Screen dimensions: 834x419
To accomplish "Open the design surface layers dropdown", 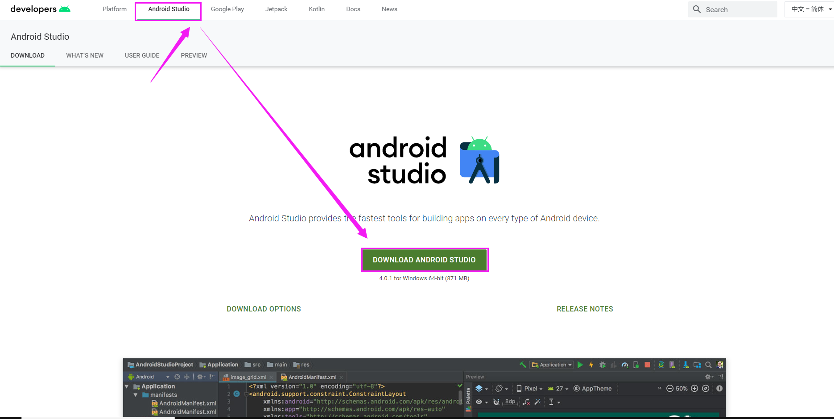I will point(482,388).
